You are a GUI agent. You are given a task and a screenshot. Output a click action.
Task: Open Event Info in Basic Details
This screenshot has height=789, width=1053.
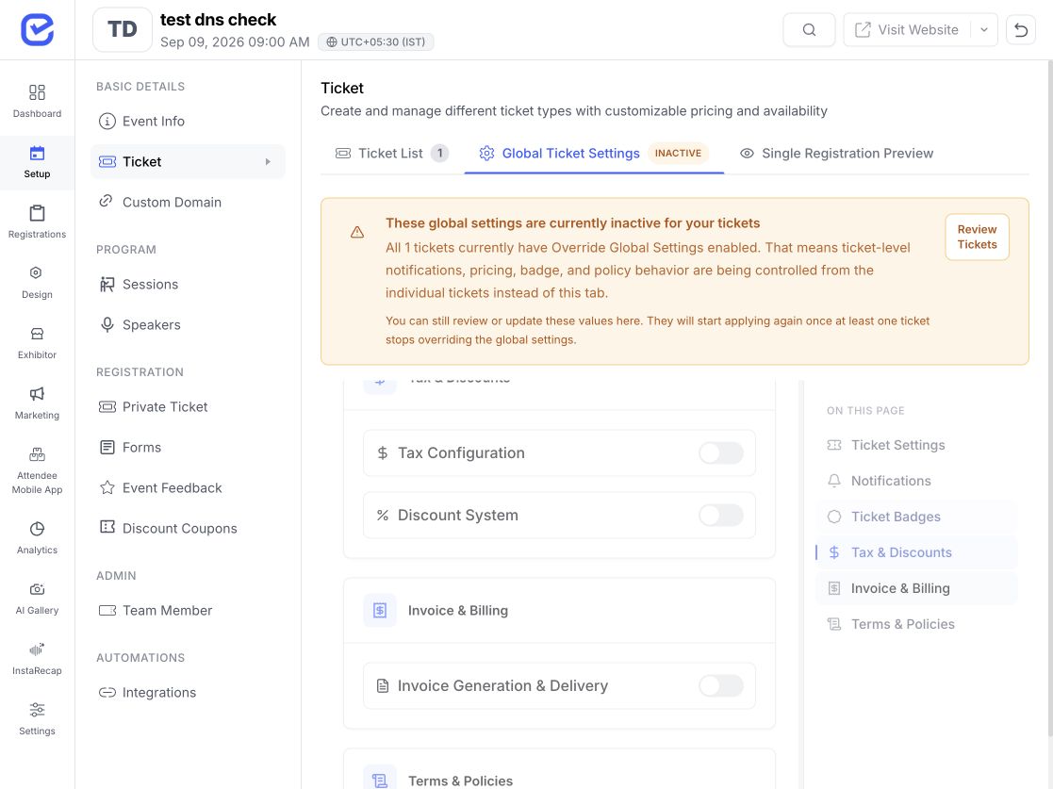[188, 121]
